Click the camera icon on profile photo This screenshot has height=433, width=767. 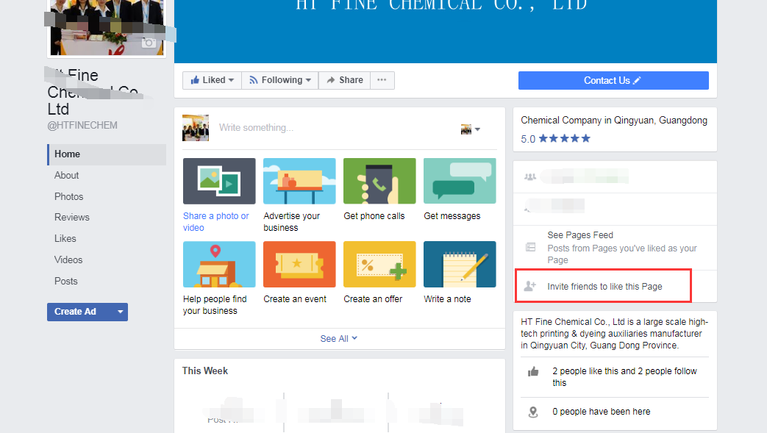[149, 43]
